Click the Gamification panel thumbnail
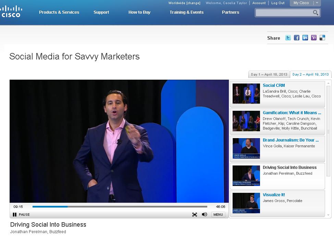 point(246,121)
